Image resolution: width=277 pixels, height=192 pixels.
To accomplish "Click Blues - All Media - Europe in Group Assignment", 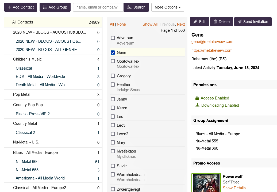I will [218, 134].
